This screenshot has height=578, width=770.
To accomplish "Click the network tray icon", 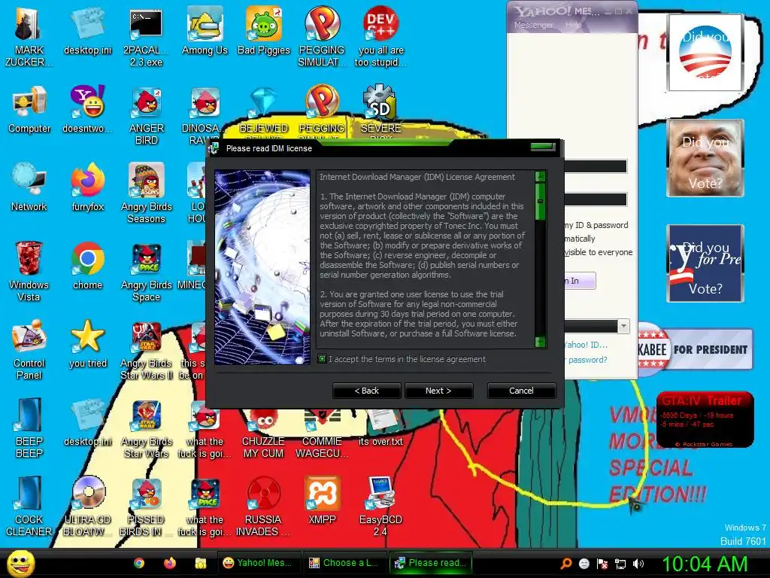I will [x=620, y=564].
